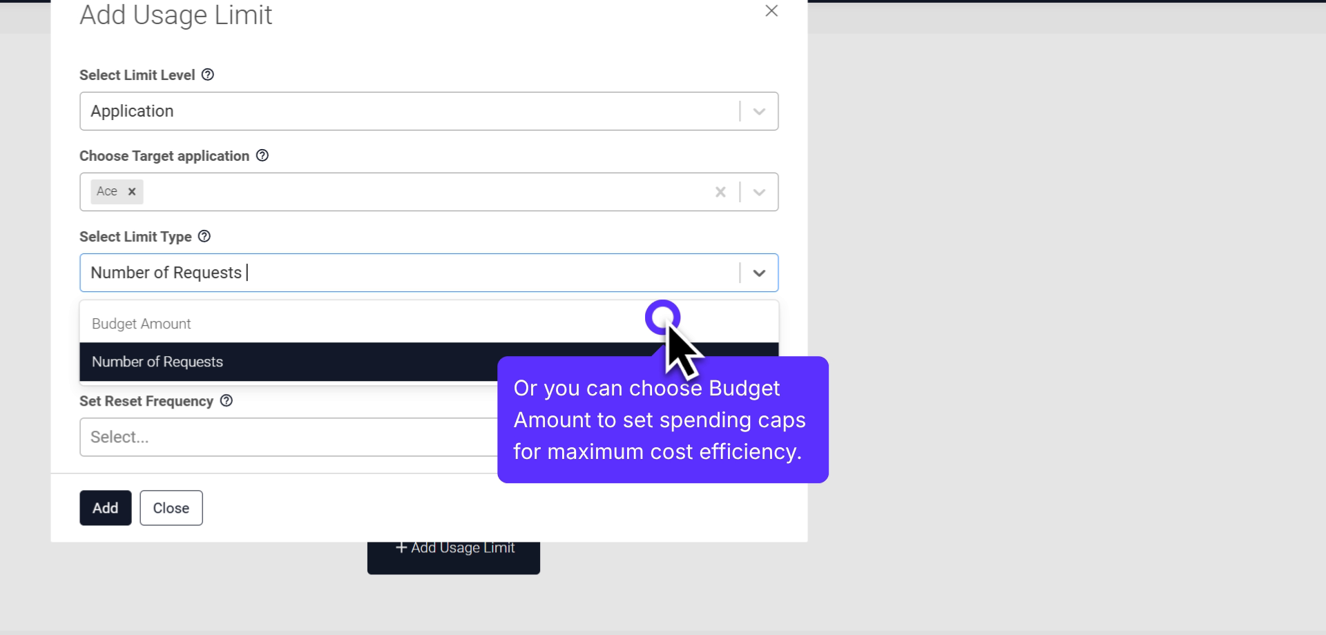Click the Close button
Screen dimensions: 1326x635
pos(171,507)
